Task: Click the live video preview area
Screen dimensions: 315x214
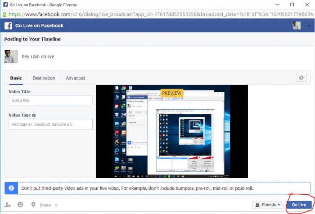Action: click(x=172, y=131)
